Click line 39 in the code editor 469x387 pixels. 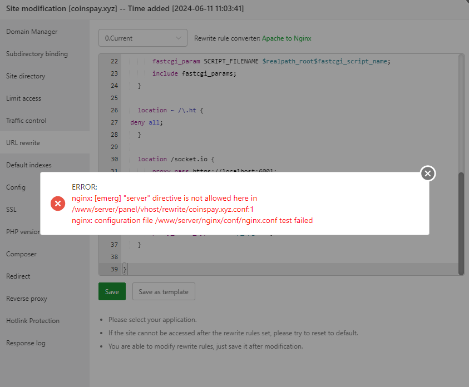point(223,269)
